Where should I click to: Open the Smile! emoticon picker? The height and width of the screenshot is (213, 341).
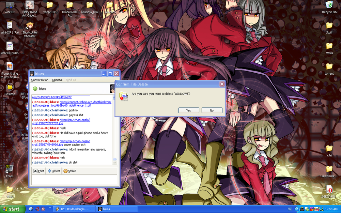[69, 171]
